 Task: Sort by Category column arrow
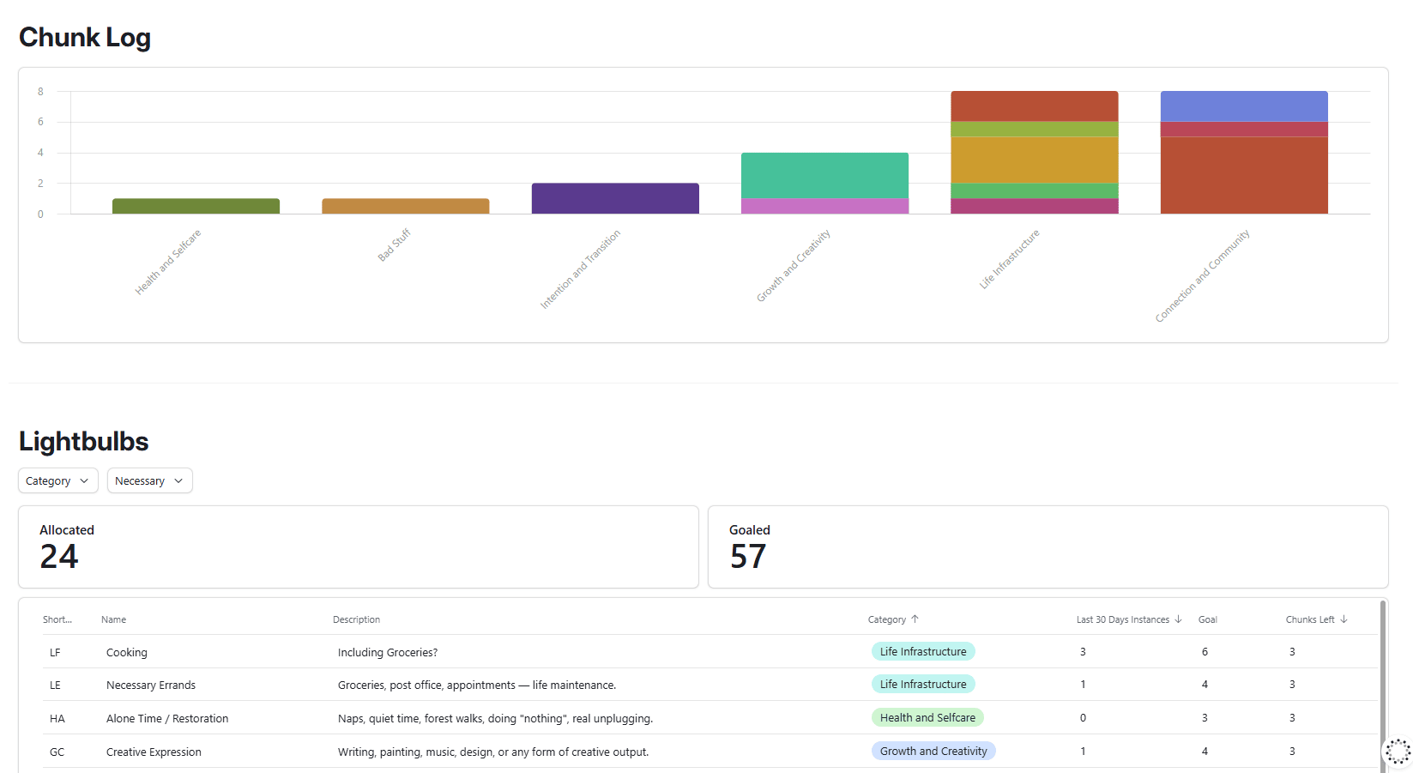click(x=915, y=619)
